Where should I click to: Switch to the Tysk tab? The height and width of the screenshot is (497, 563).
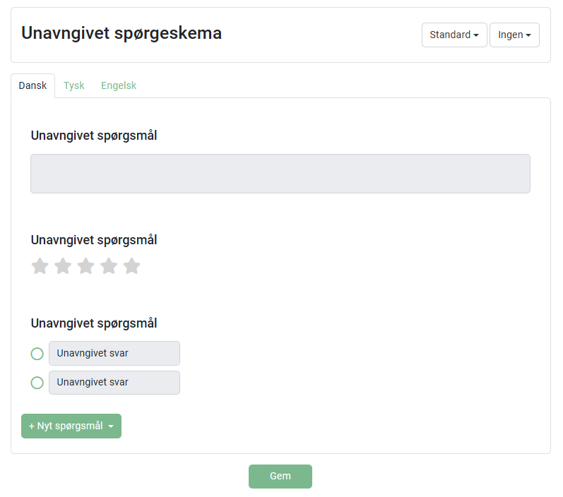click(x=74, y=85)
